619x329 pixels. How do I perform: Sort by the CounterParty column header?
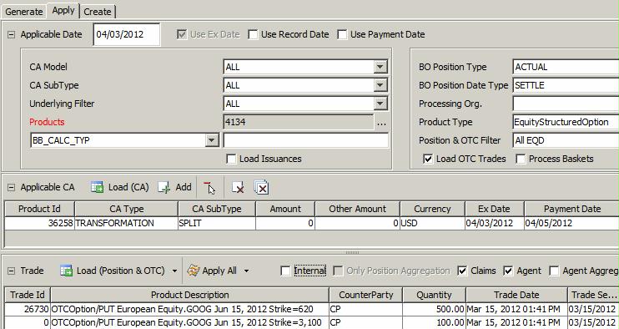point(365,295)
